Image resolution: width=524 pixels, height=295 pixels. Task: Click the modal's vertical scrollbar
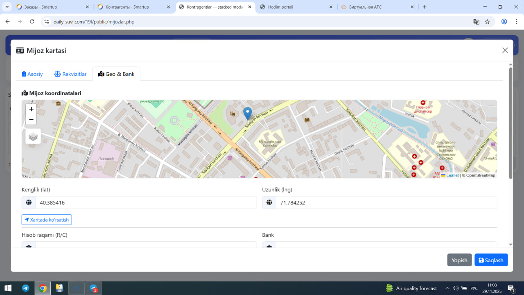pyautogui.click(x=510, y=123)
